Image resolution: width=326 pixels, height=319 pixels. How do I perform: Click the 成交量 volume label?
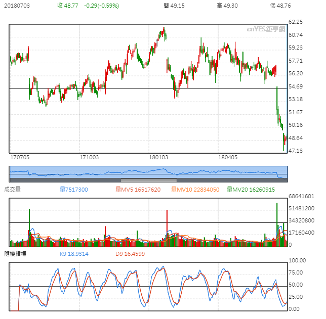tap(12, 190)
